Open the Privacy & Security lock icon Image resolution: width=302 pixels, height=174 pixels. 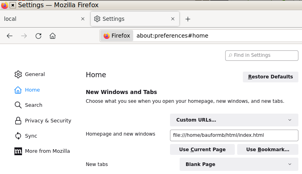click(18, 121)
